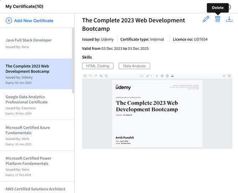Download the certificate with the download icon
238x193 pixels.
click(x=229, y=19)
